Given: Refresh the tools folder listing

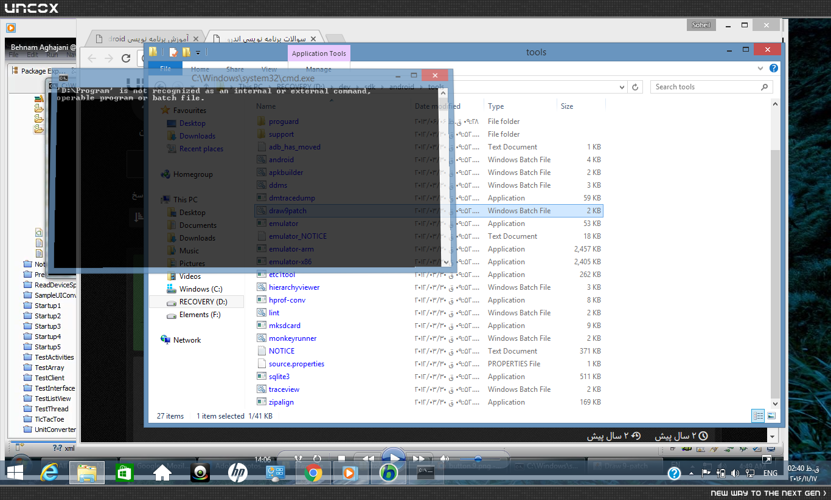Looking at the screenshot, I should pyautogui.click(x=635, y=87).
